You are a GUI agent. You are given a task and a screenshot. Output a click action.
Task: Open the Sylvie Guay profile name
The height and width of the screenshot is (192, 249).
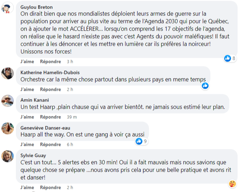click(33, 155)
